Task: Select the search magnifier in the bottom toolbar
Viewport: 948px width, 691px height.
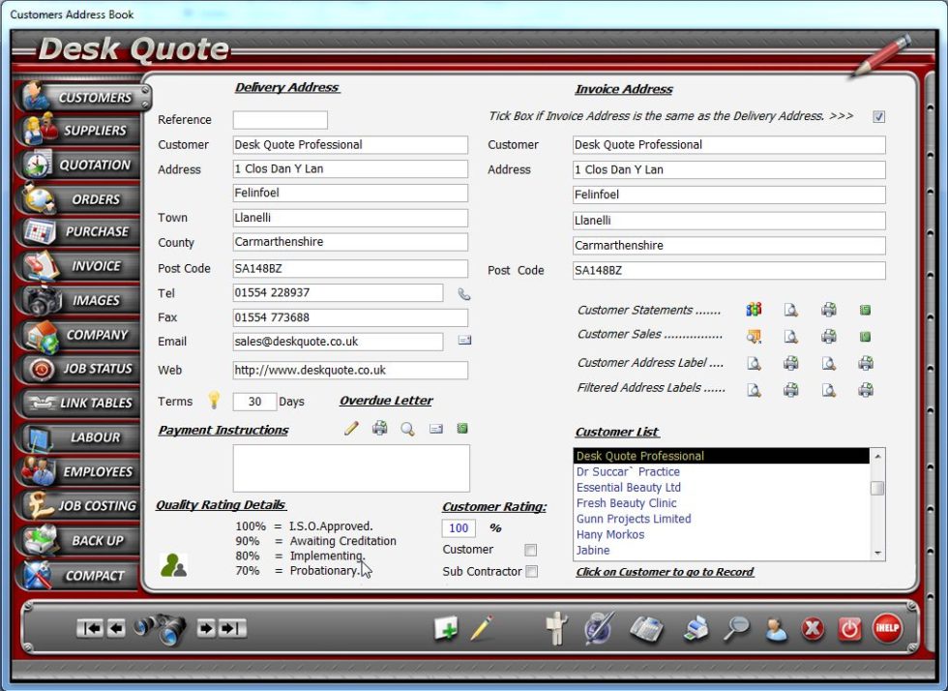Action: point(735,627)
